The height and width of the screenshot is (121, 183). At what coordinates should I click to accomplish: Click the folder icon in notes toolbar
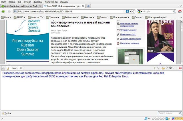(163, 68)
